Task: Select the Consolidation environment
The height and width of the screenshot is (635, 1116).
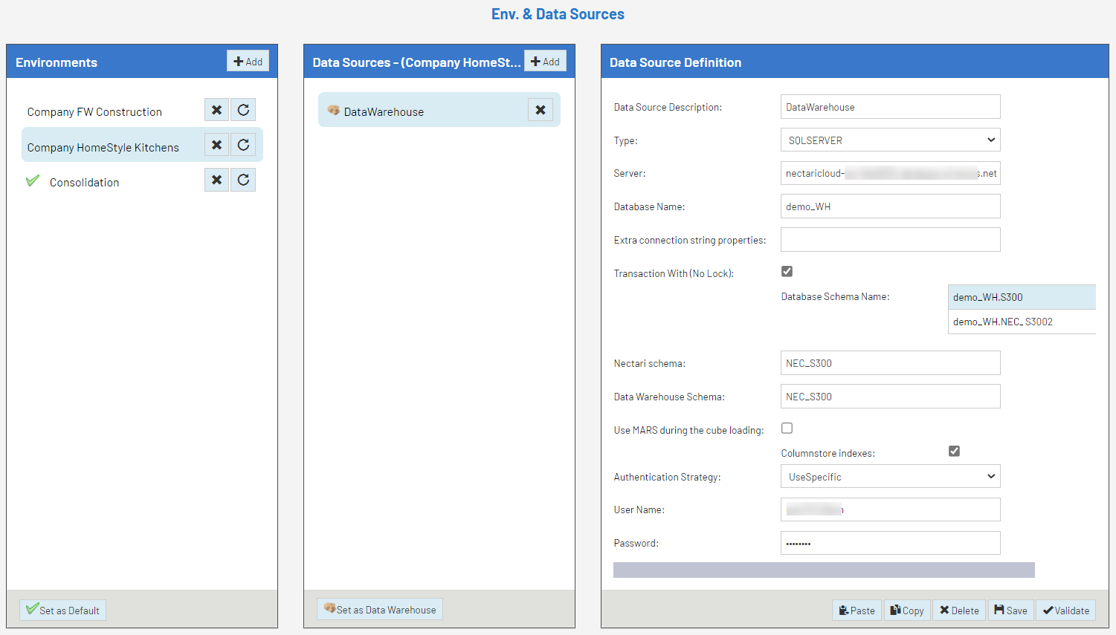Action: [84, 183]
